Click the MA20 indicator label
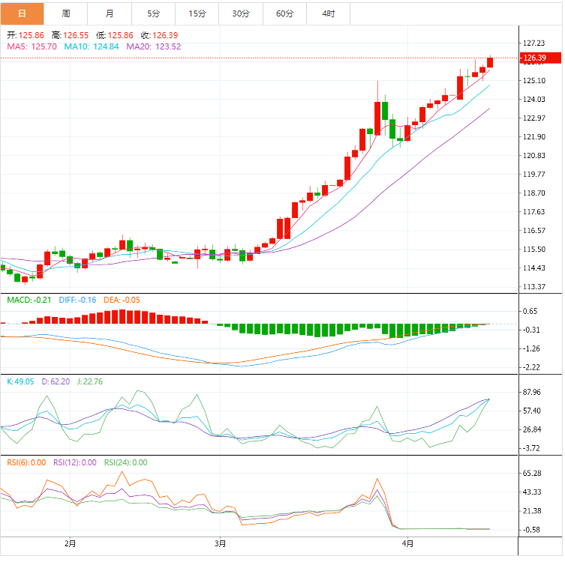The image size is (565, 562). (x=153, y=46)
